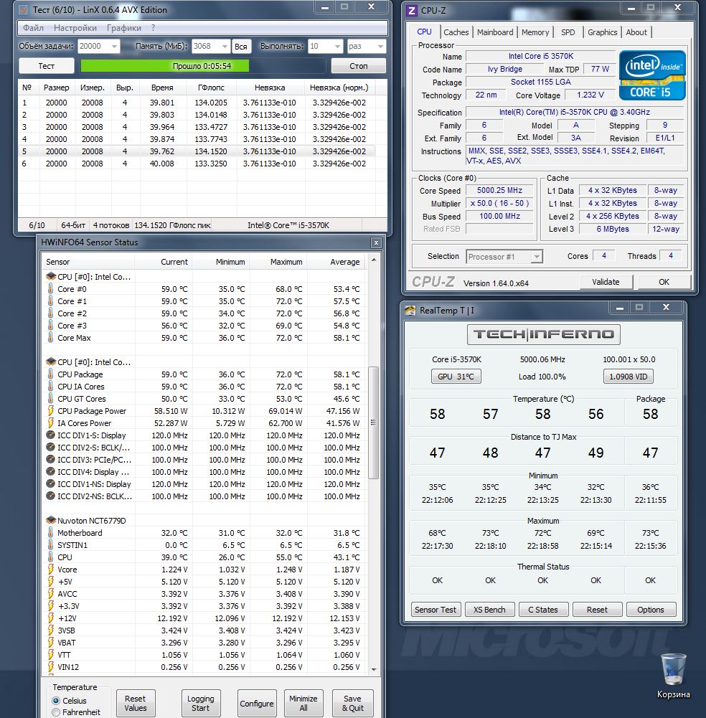Click C States button in RealTemp
This screenshot has height=718, width=706.
coord(543,610)
